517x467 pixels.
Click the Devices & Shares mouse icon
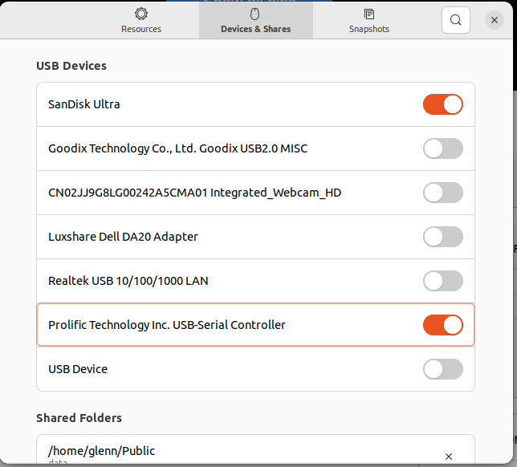coord(255,14)
